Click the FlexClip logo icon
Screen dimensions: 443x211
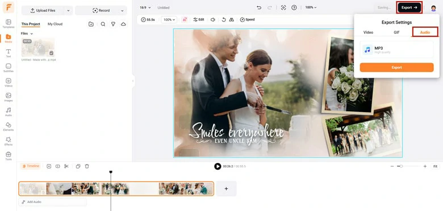pos(9,7)
